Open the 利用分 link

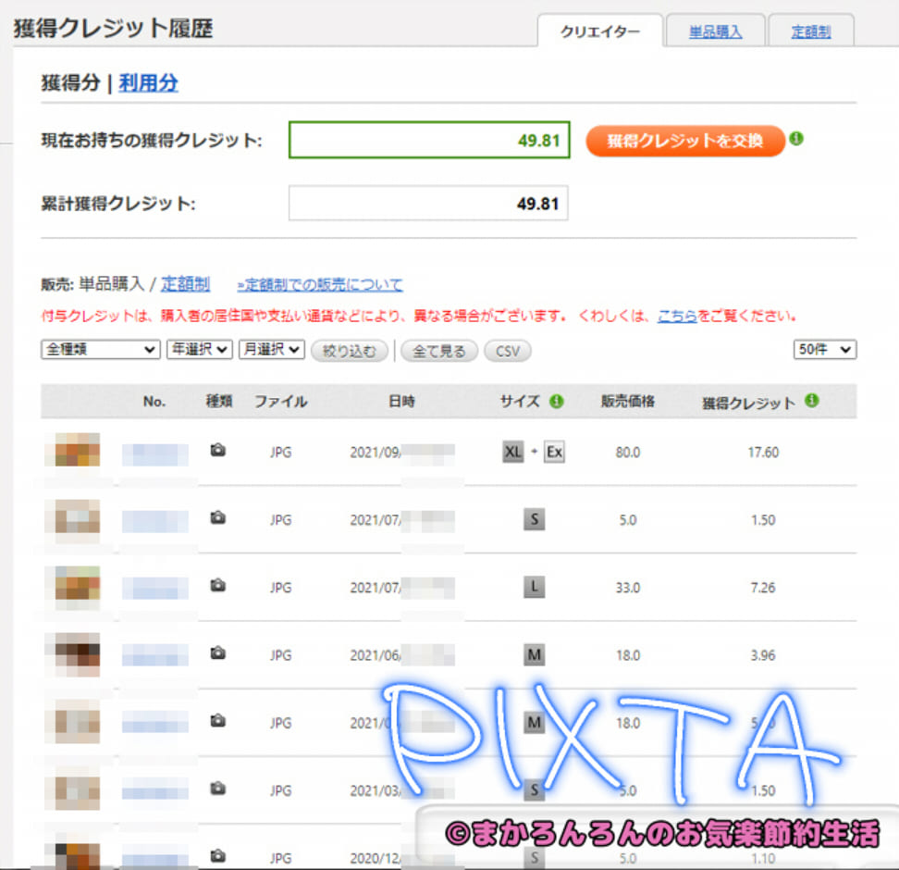click(148, 82)
